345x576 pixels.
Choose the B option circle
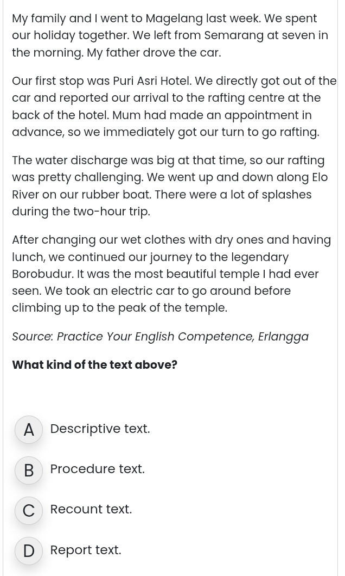pyautogui.click(x=29, y=470)
